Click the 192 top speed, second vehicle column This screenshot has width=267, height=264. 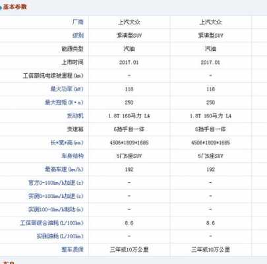pos(210,170)
